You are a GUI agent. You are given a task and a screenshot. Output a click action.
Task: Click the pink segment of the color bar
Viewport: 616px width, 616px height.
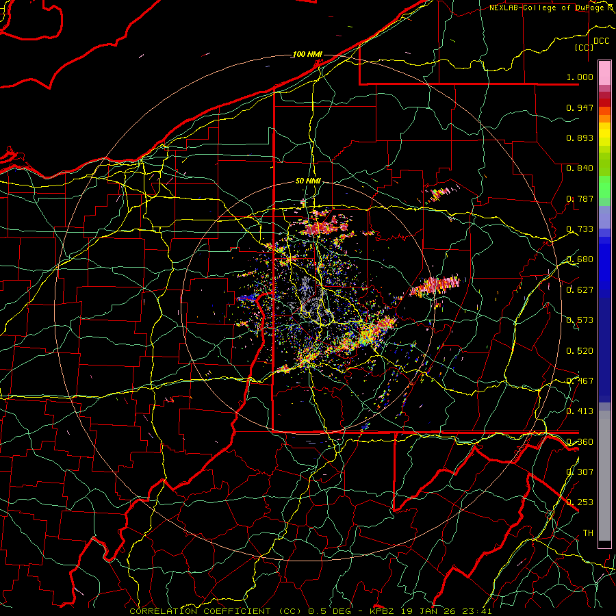click(x=604, y=73)
